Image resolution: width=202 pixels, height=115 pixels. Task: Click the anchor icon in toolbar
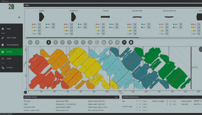(90, 42)
